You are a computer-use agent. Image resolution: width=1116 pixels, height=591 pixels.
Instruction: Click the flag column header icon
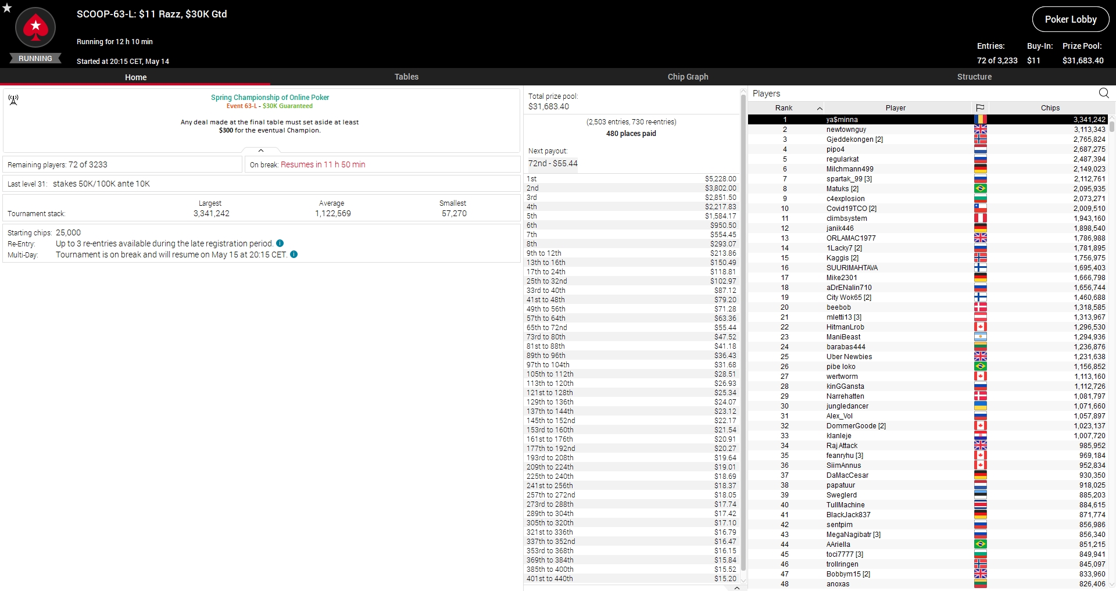click(x=980, y=108)
